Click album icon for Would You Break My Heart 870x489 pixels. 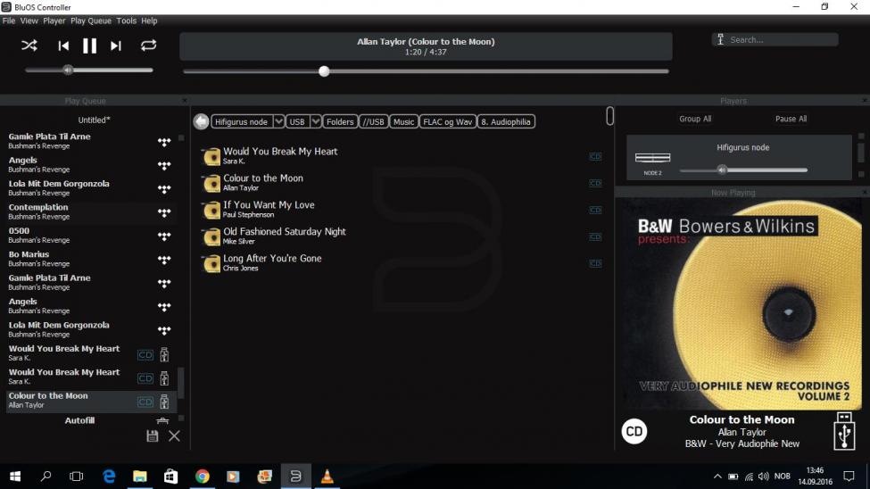coord(211,156)
